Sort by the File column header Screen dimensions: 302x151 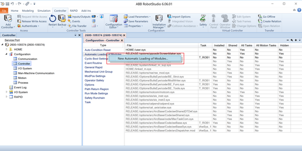click(161, 45)
